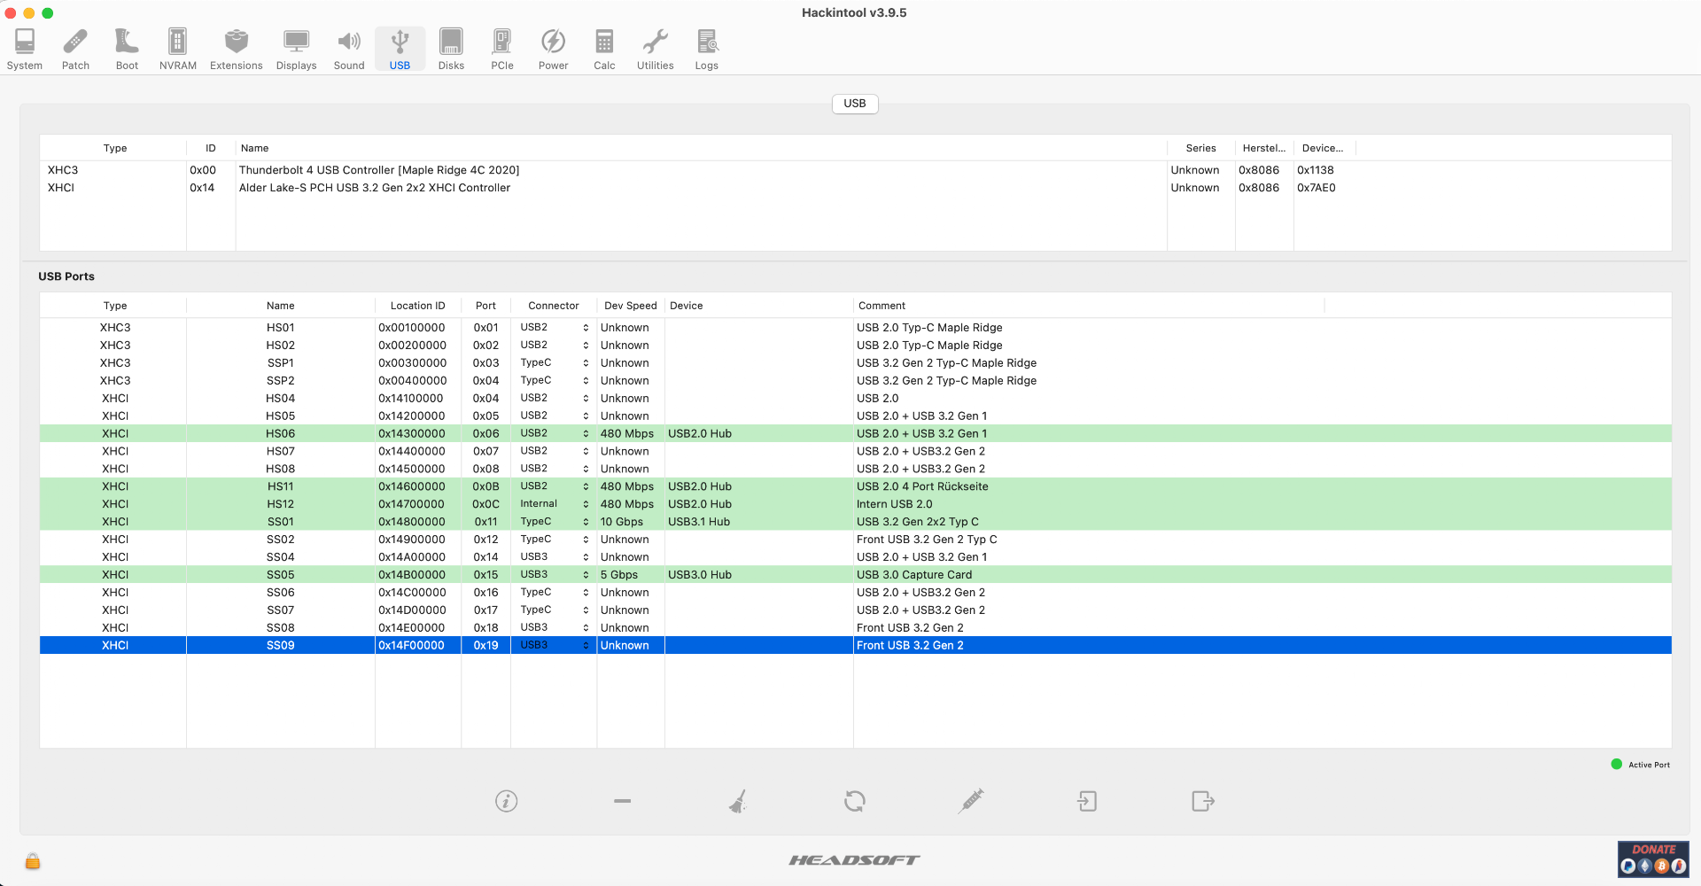Select the USB toolbar icon

pos(400,49)
